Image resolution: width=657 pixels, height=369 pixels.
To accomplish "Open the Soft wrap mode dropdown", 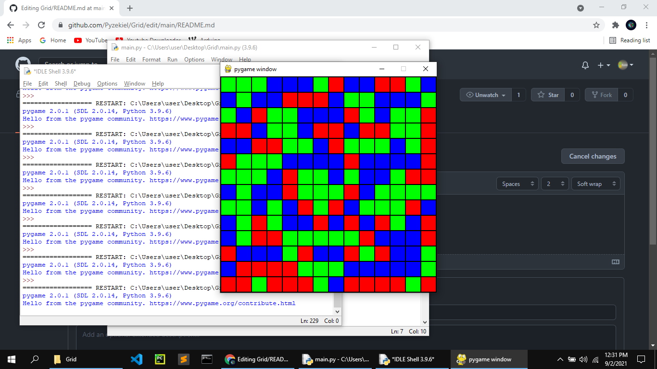I will pyautogui.click(x=595, y=184).
